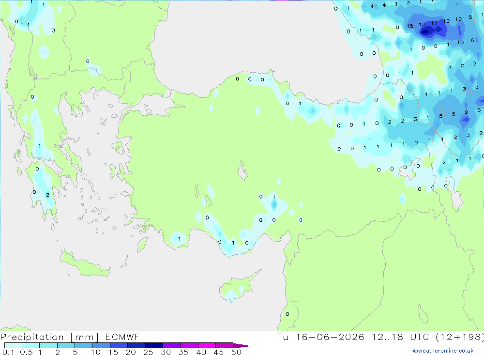Click the '2' value over the Peloponnese
Image resolution: width=484 pixels, height=355 pixels.
point(47,195)
